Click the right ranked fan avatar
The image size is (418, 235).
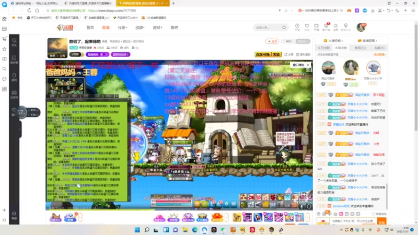click(x=373, y=68)
